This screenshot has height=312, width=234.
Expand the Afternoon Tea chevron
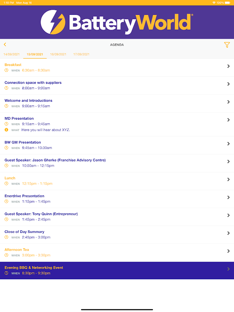229,251
